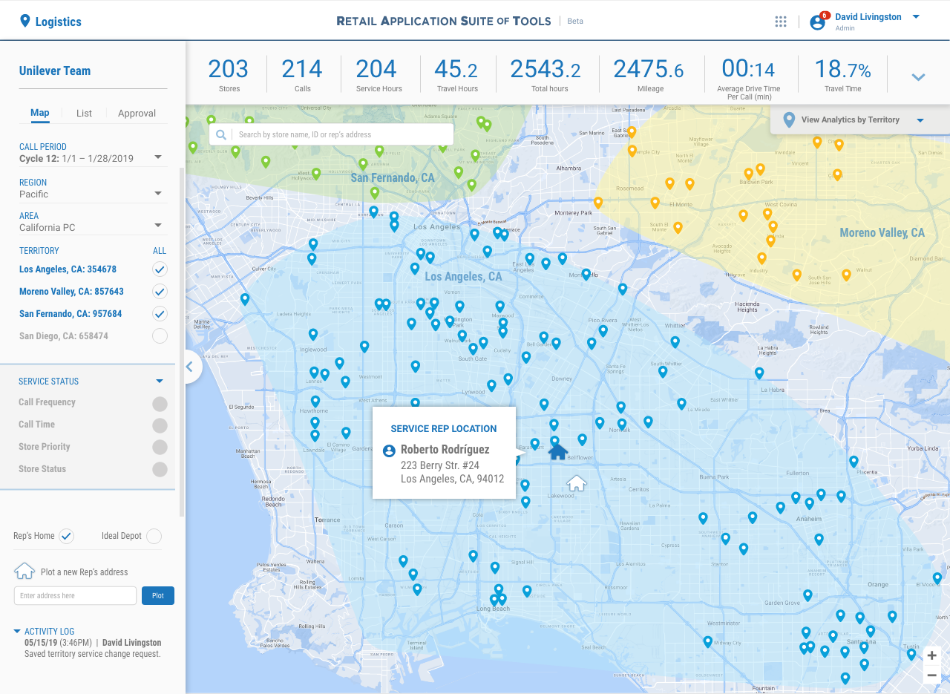Click the house icon beside Plot a new Rep's address
950x694 pixels.
click(x=24, y=571)
